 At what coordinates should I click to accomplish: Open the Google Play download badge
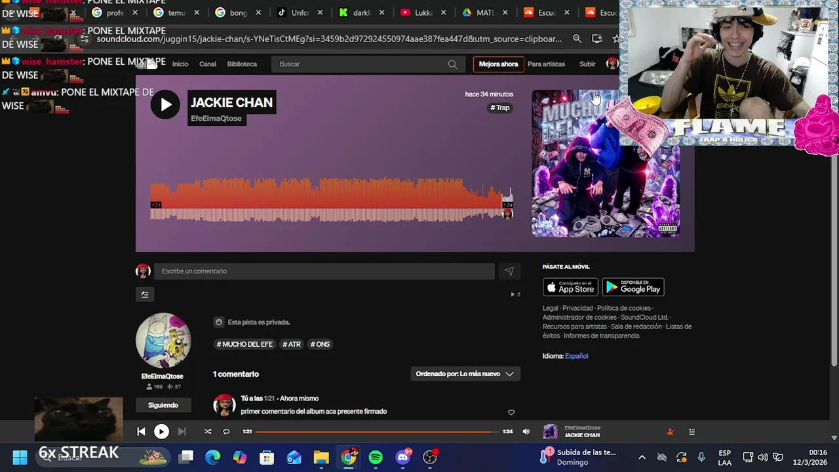click(x=633, y=287)
